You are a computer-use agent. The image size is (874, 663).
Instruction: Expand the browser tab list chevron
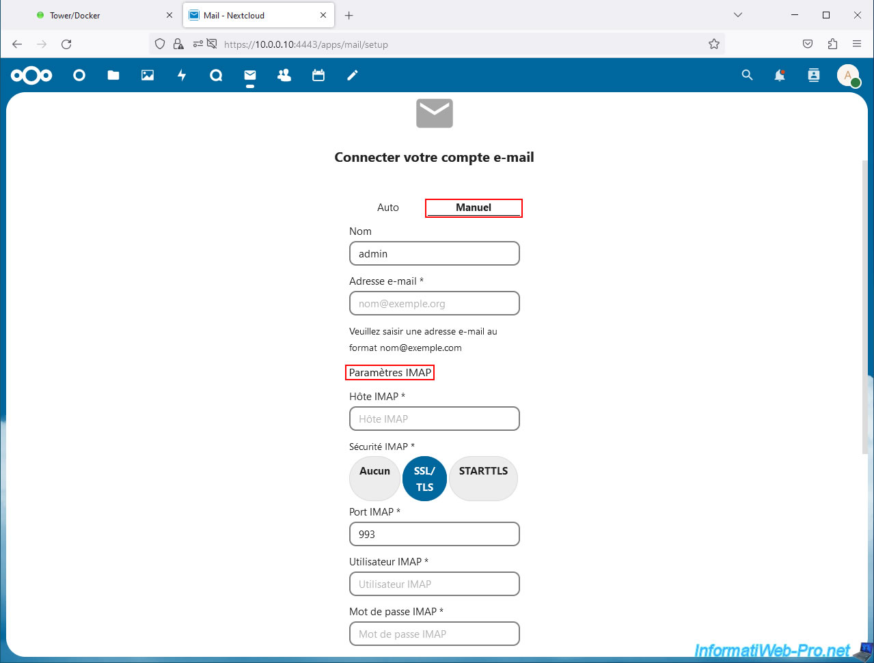(x=738, y=15)
